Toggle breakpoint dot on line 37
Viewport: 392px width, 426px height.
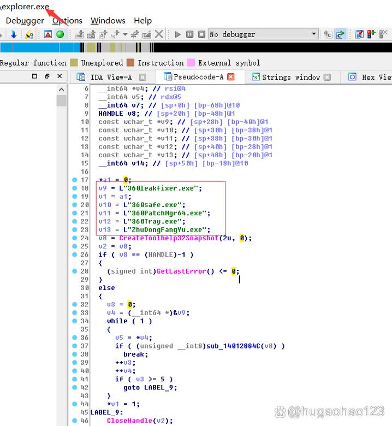click(x=75, y=346)
